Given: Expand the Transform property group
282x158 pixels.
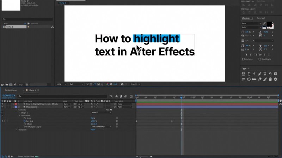Looking at the screenshot, I should [16, 129].
